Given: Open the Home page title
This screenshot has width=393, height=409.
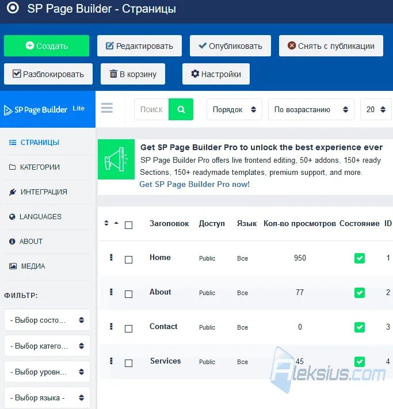Looking at the screenshot, I should (160, 258).
